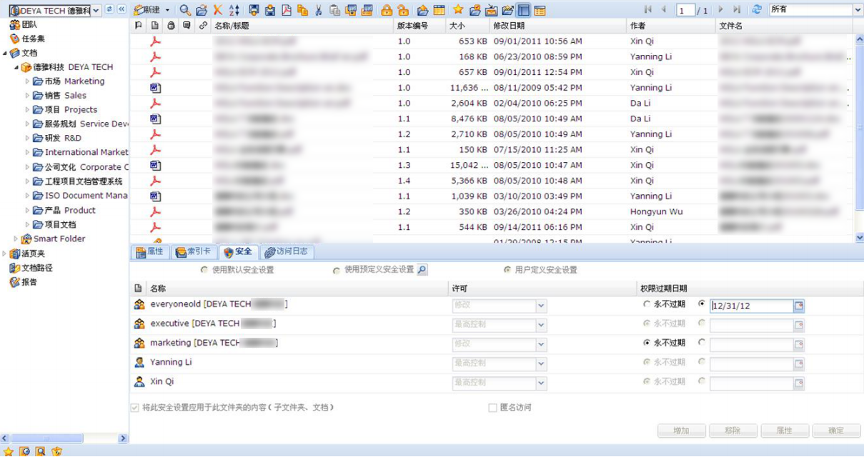Click the 报告 item in the sidebar
The width and height of the screenshot is (864, 457).
29,282
